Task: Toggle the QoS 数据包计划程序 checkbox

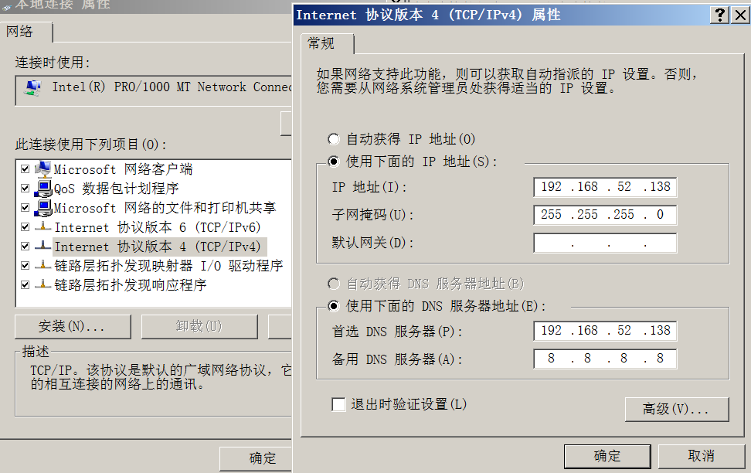Action: click(25, 189)
